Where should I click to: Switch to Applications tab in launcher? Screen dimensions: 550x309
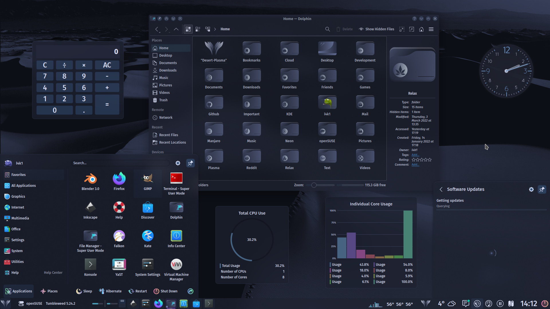[x=19, y=291]
